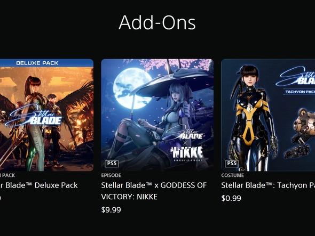
Task: Open the Stellar Blade Deluxe Pack title link
Action: coord(39,185)
